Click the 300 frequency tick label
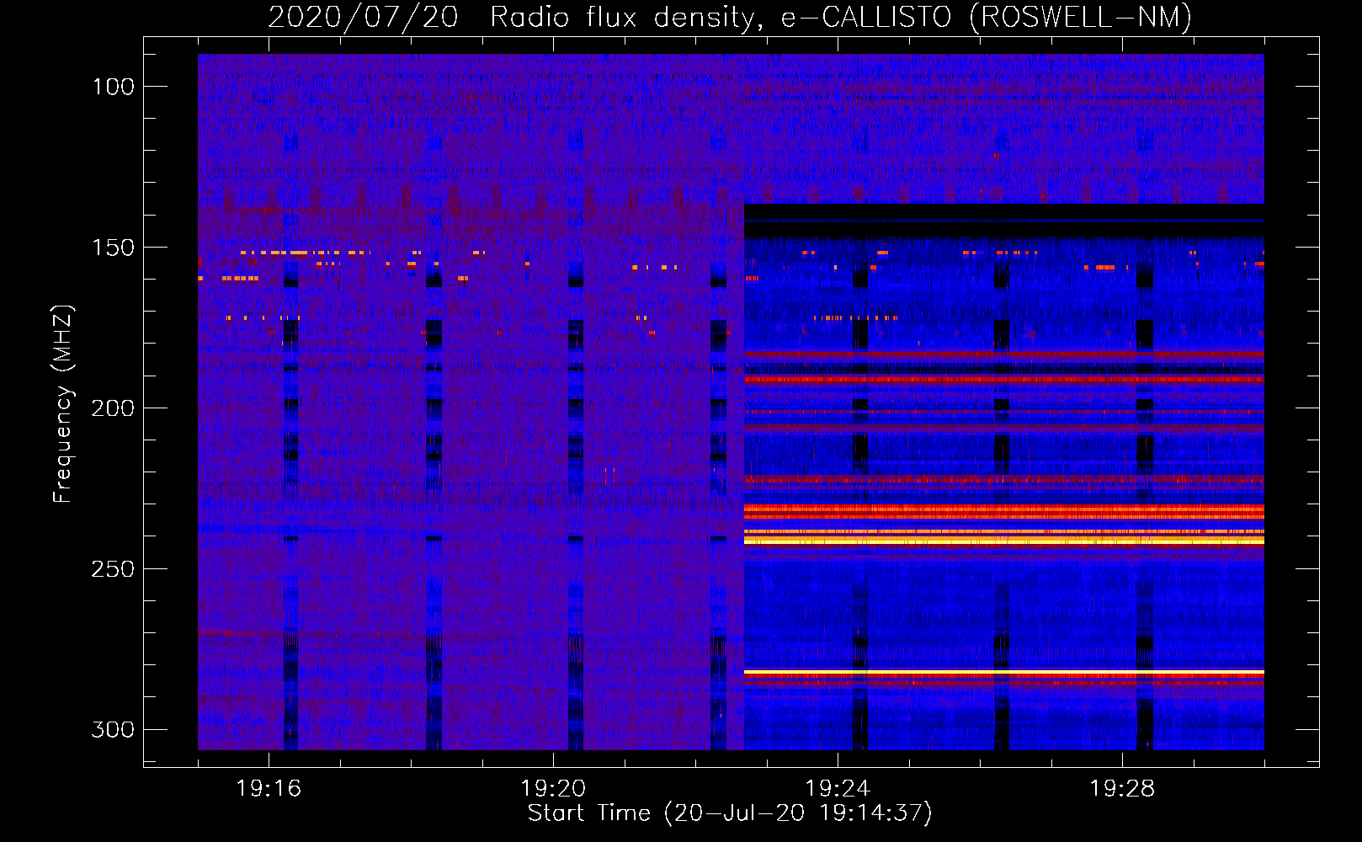This screenshot has height=842, width=1362. click(x=114, y=729)
